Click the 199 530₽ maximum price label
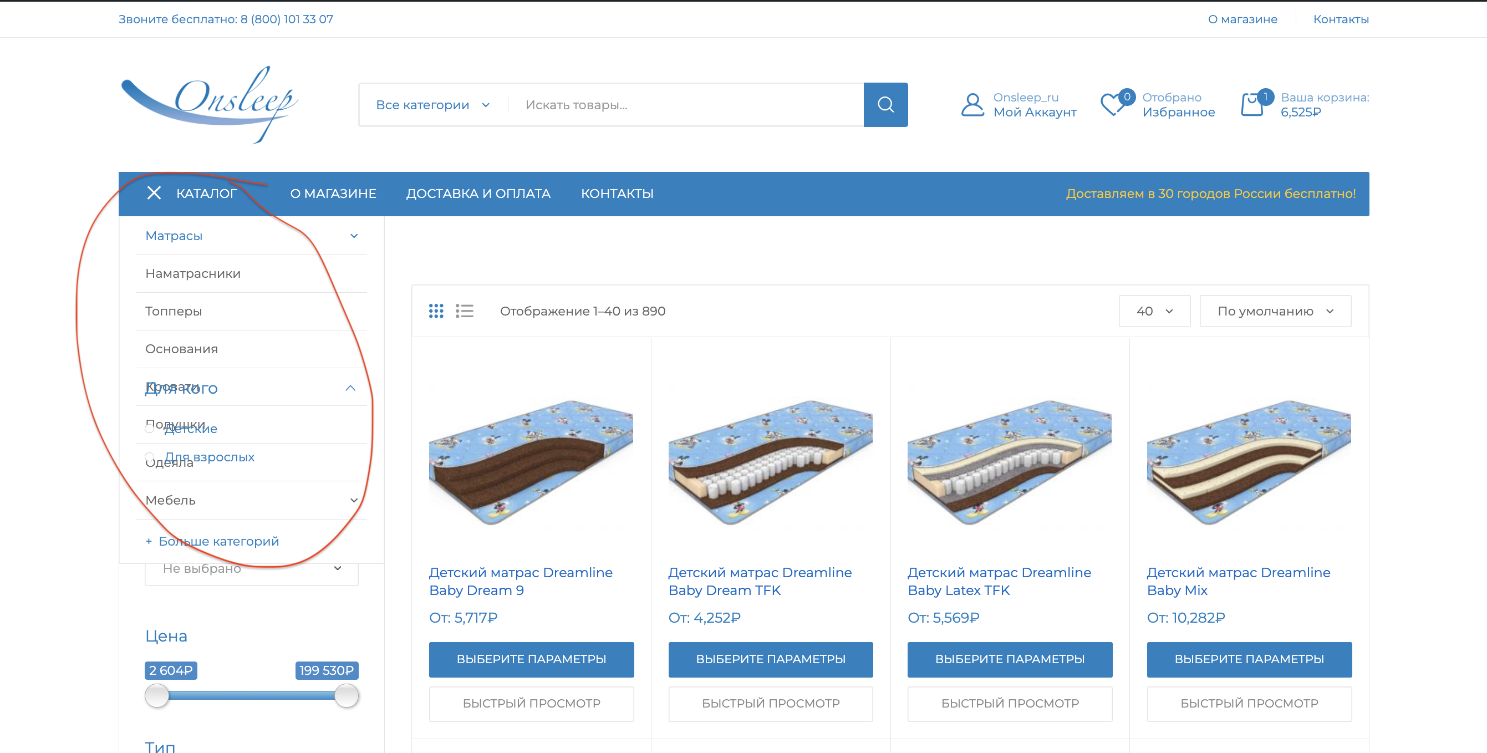1487x753 pixels. click(x=327, y=670)
